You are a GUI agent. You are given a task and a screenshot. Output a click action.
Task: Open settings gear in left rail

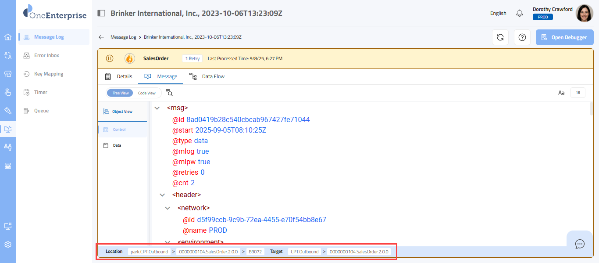coord(8,245)
